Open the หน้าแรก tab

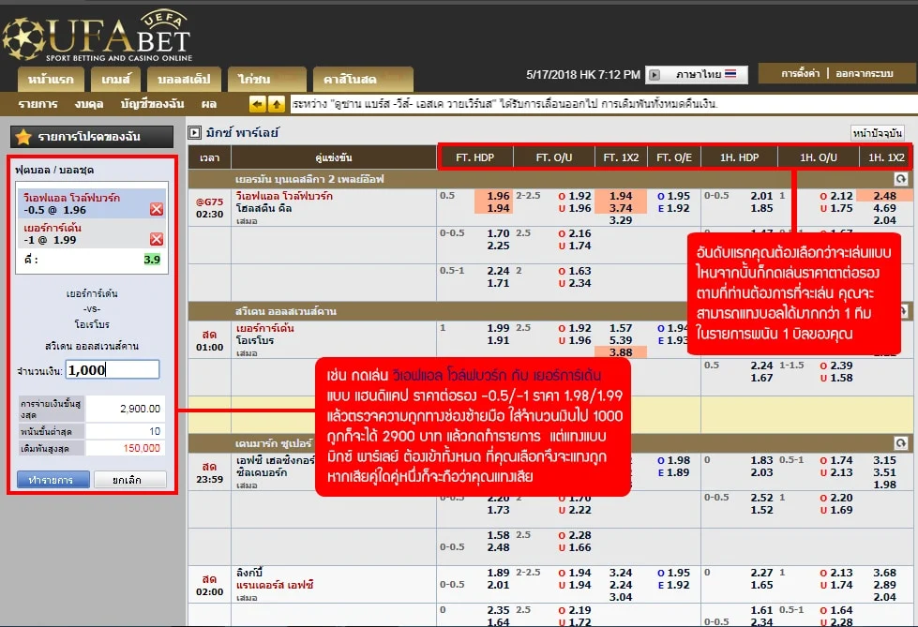[x=51, y=79]
